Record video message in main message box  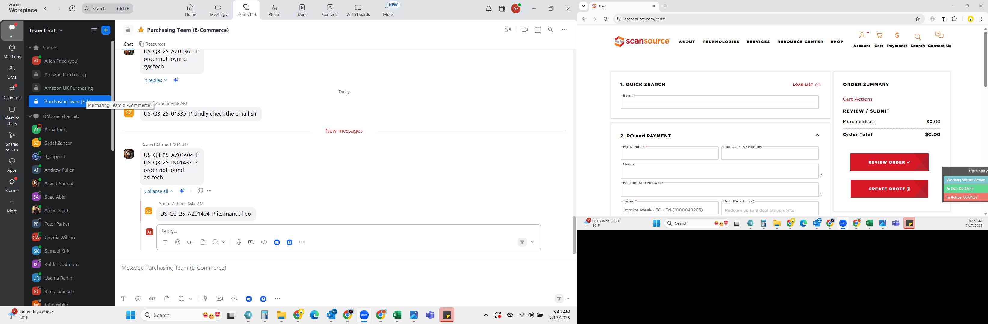coord(220,299)
